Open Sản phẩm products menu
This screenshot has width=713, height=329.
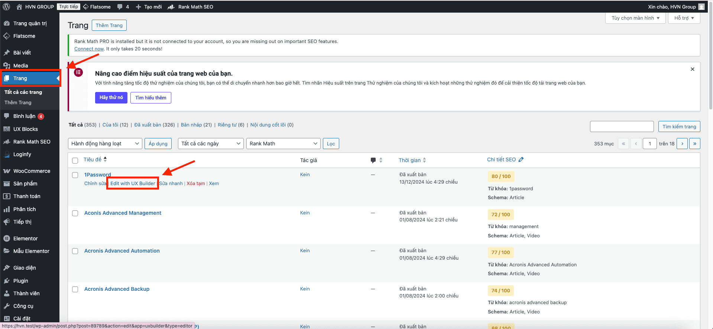[30, 184]
